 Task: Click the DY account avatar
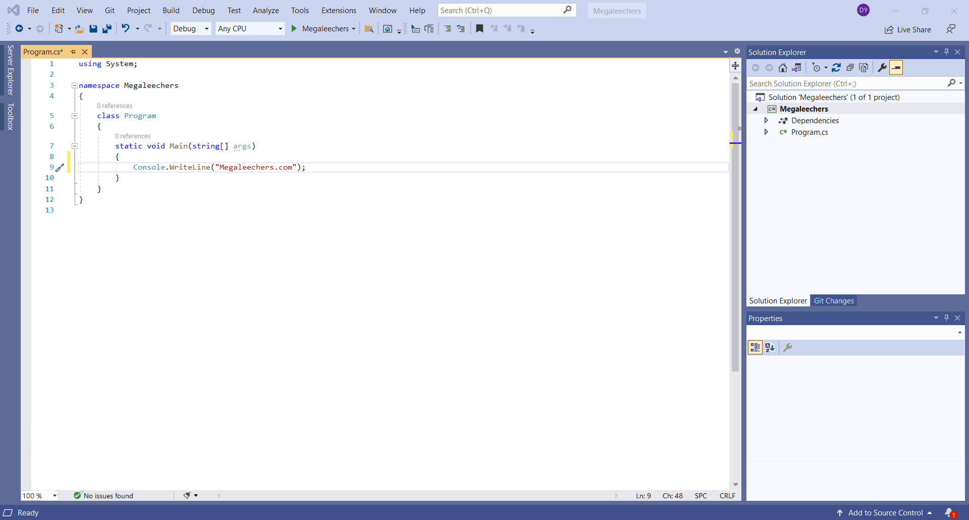pyautogui.click(x=864, y=10)
